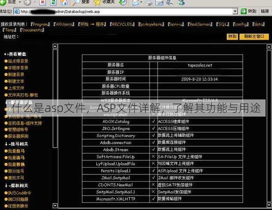Click the green 转到 Go button in IE
This screenshot has width=272, height=210.
[x=248, y=11]
